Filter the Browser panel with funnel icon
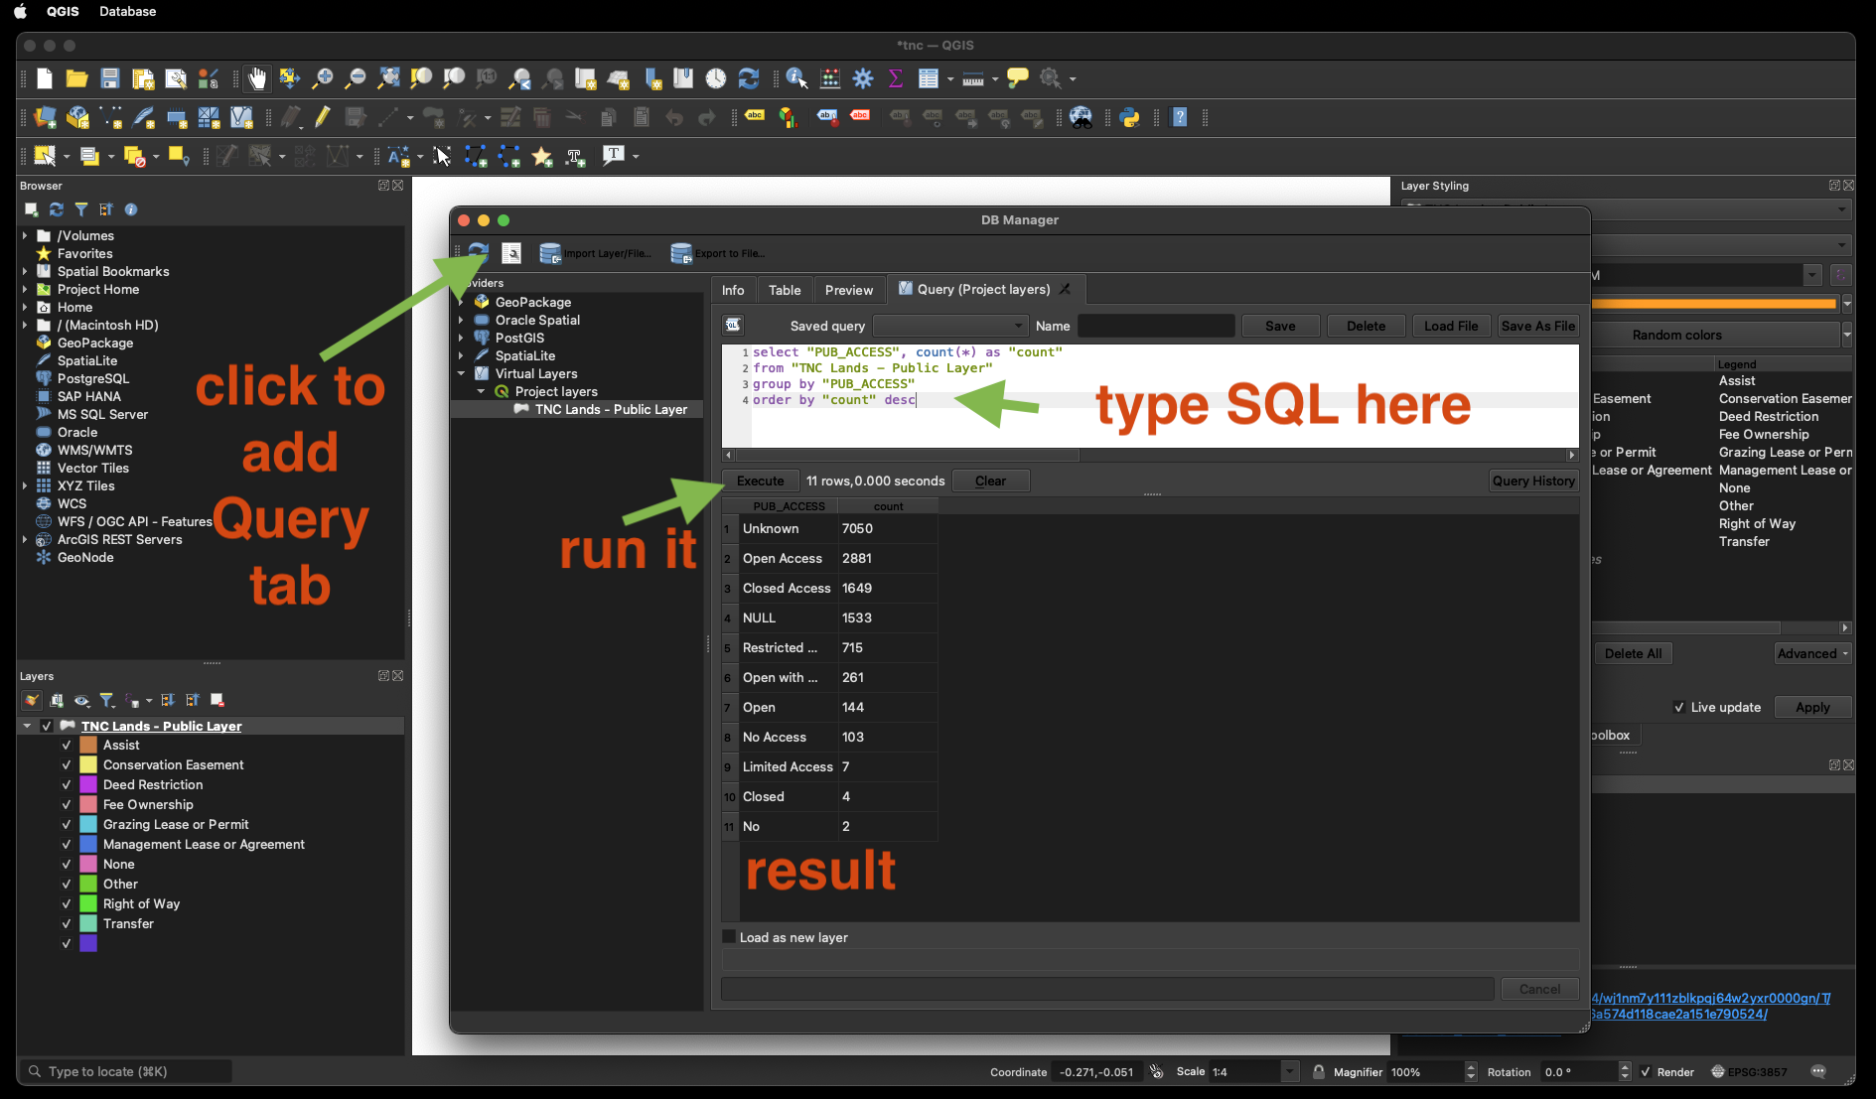 pyautogui.click(x=81, y=209)
